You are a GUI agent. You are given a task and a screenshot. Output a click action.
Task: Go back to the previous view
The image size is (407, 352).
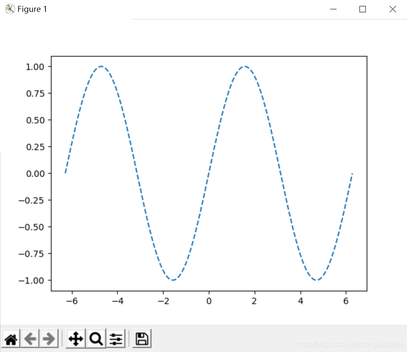coord(30,339)
